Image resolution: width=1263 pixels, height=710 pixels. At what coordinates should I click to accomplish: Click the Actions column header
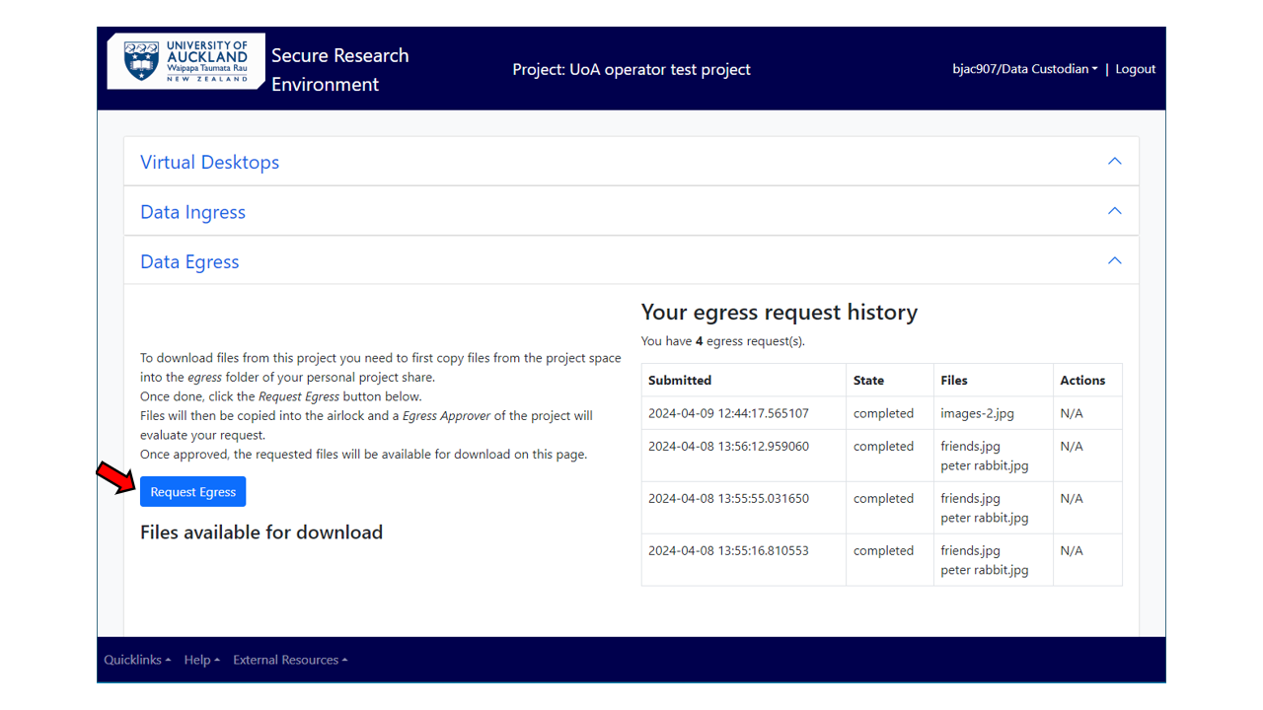pyautogui.click(x=1082, y=381)
